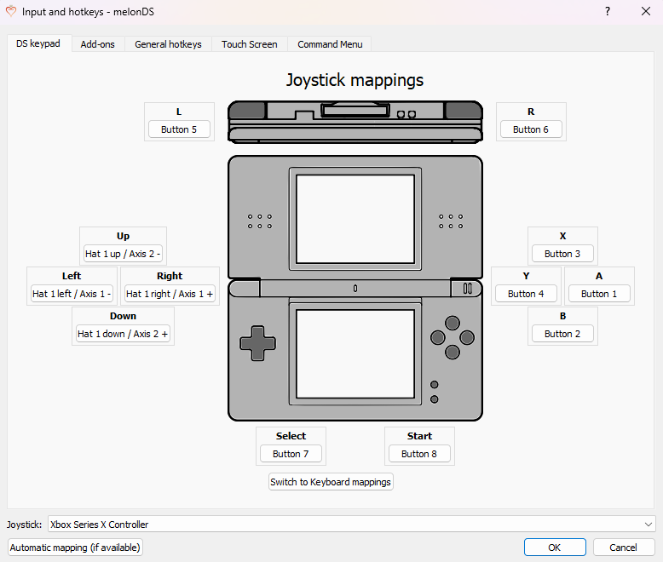The height and width of the screenshot is (562, 663).
Task: Change the Down mapping Hat 1 down
Action: [x=123, y=334]
